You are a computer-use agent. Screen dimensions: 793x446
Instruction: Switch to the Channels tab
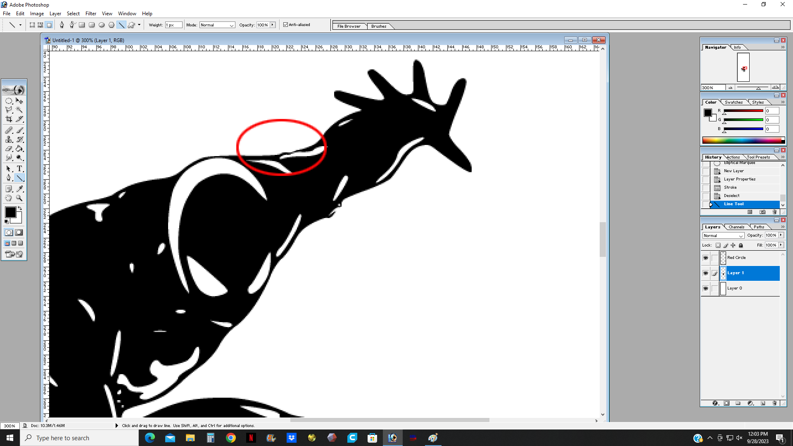(x=736, y=227)
